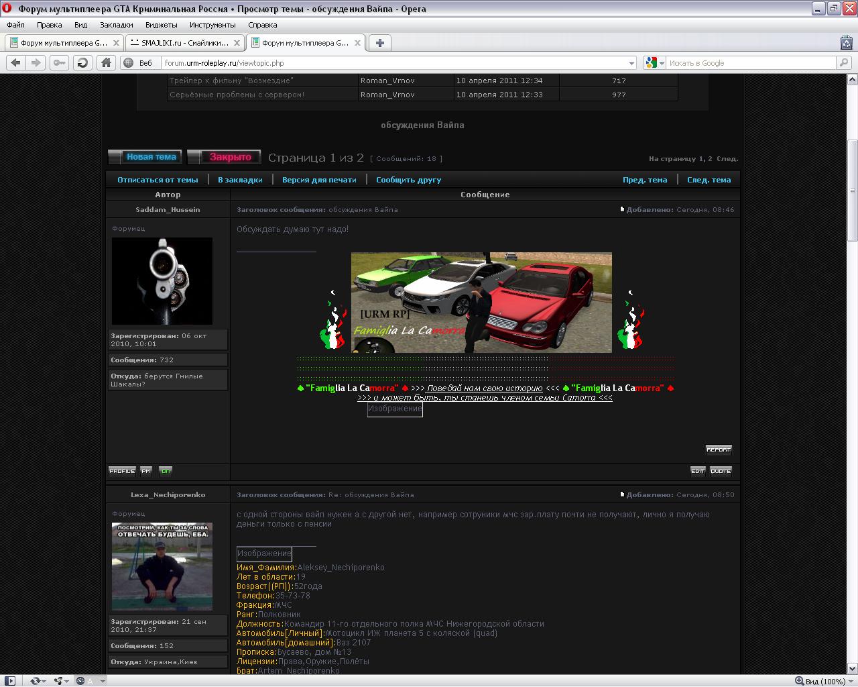The height and width of the screenshot is (687, 858).
Task: Reload the current page
Action: pyautogui.click(x=82, y=62)
